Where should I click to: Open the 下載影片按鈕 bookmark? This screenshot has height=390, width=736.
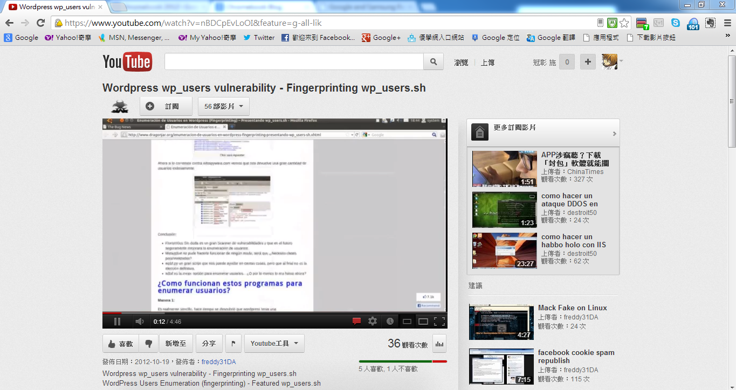tap(651, 38)
